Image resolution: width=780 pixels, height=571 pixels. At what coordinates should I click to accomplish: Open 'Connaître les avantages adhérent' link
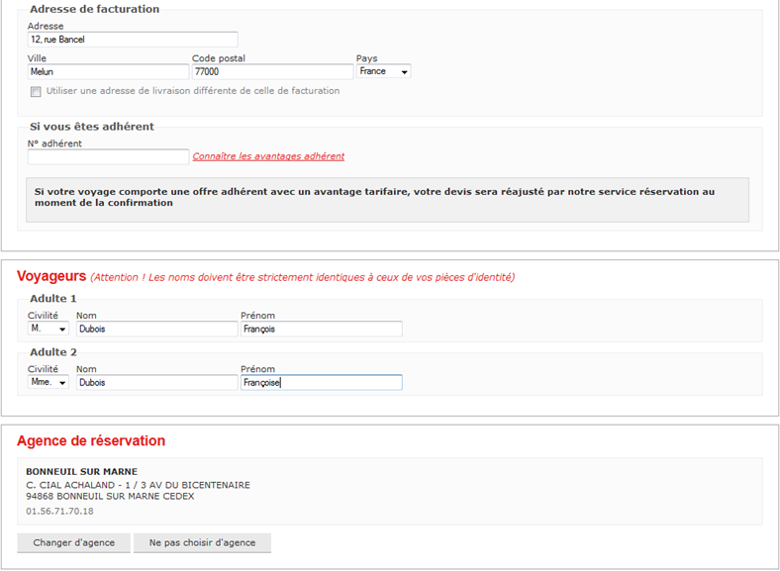pos(268,156)
